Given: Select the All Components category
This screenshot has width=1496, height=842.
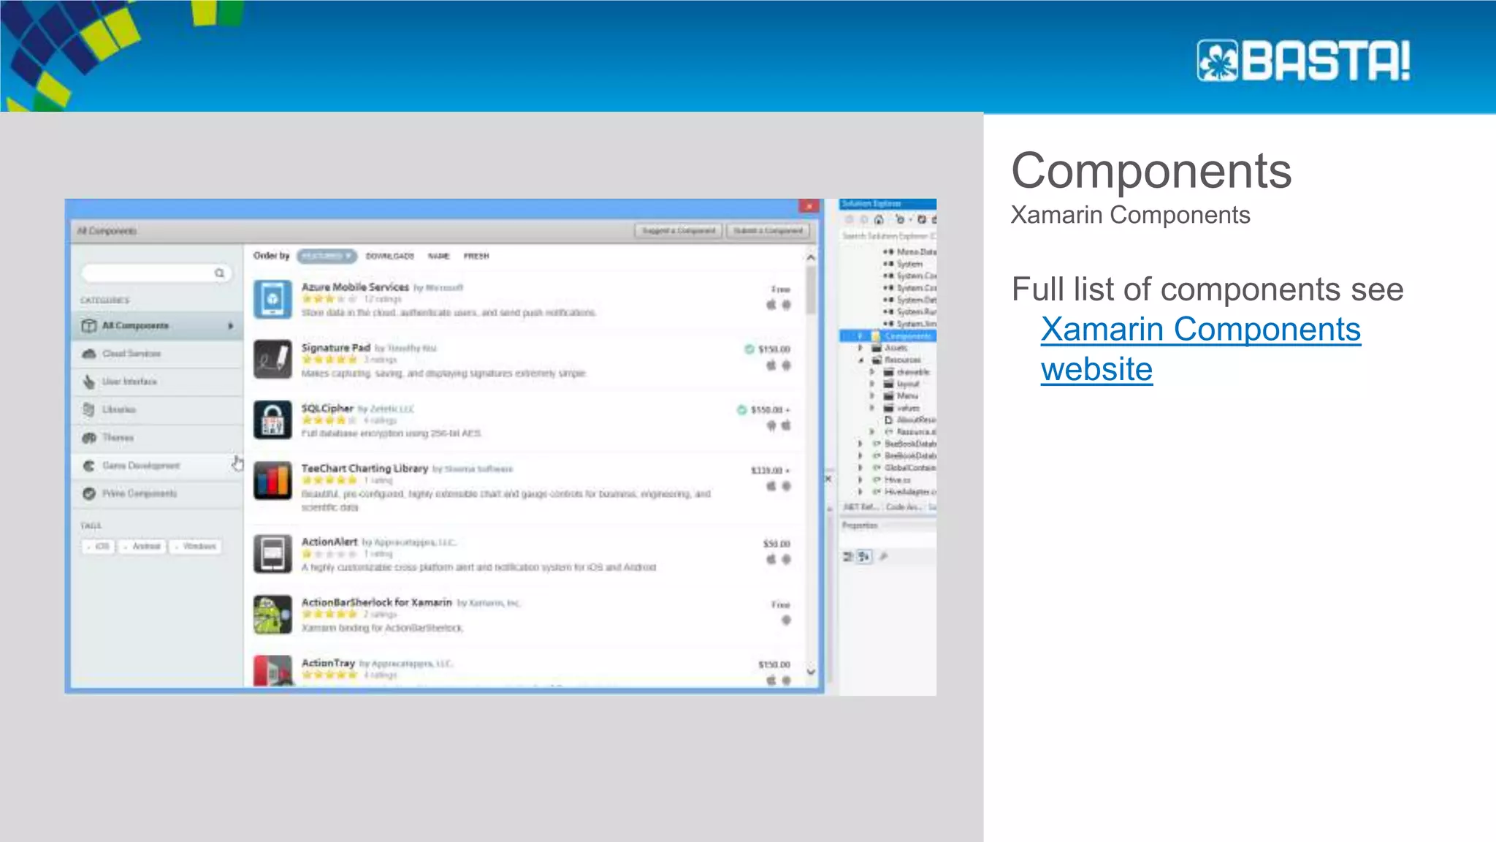Looking at the screenshot, I should pyautogui.click(x=157, y=325).
